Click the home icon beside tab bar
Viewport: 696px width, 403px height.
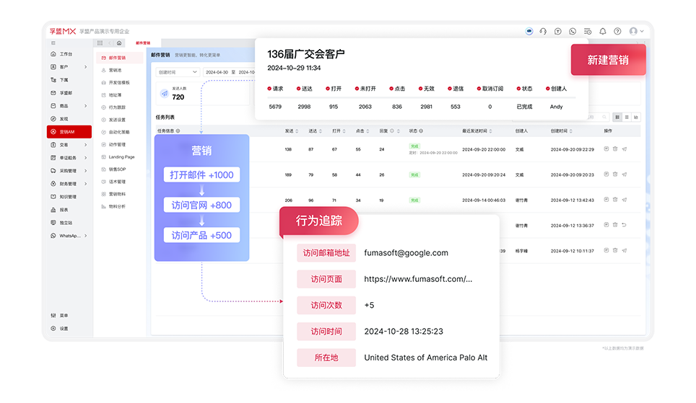(119, 43)
